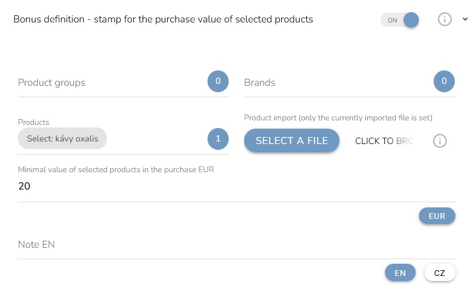Switch note language to EN

400,273
